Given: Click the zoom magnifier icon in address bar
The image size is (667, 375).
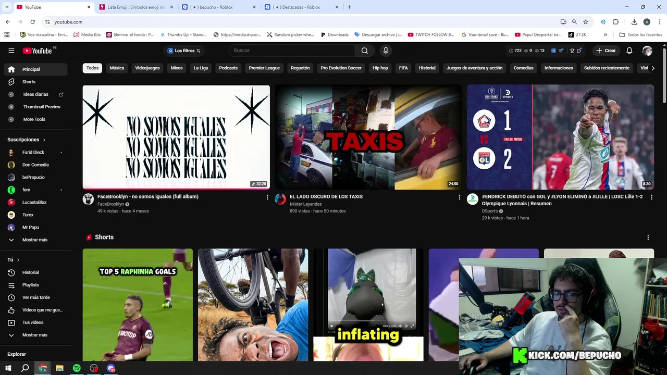Looking at the screenshot, I should (x=574, y=22).
